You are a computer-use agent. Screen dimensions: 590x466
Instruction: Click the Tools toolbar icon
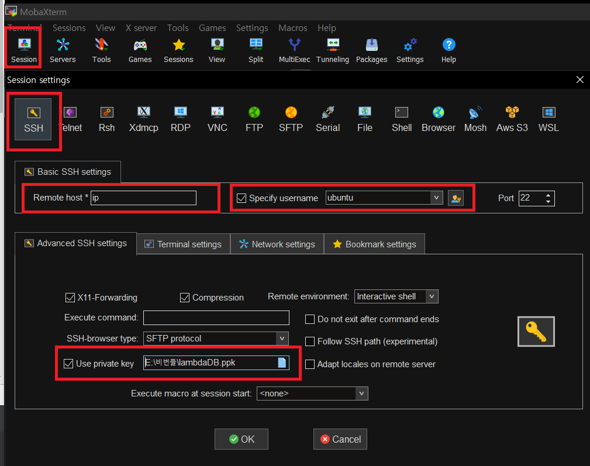[101, 50]
